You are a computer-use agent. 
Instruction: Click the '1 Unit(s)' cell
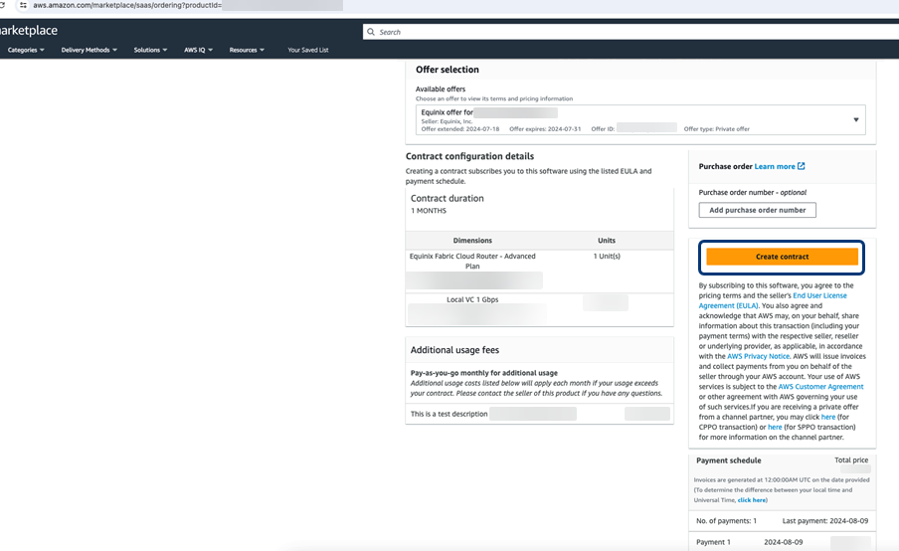point(607,257)
